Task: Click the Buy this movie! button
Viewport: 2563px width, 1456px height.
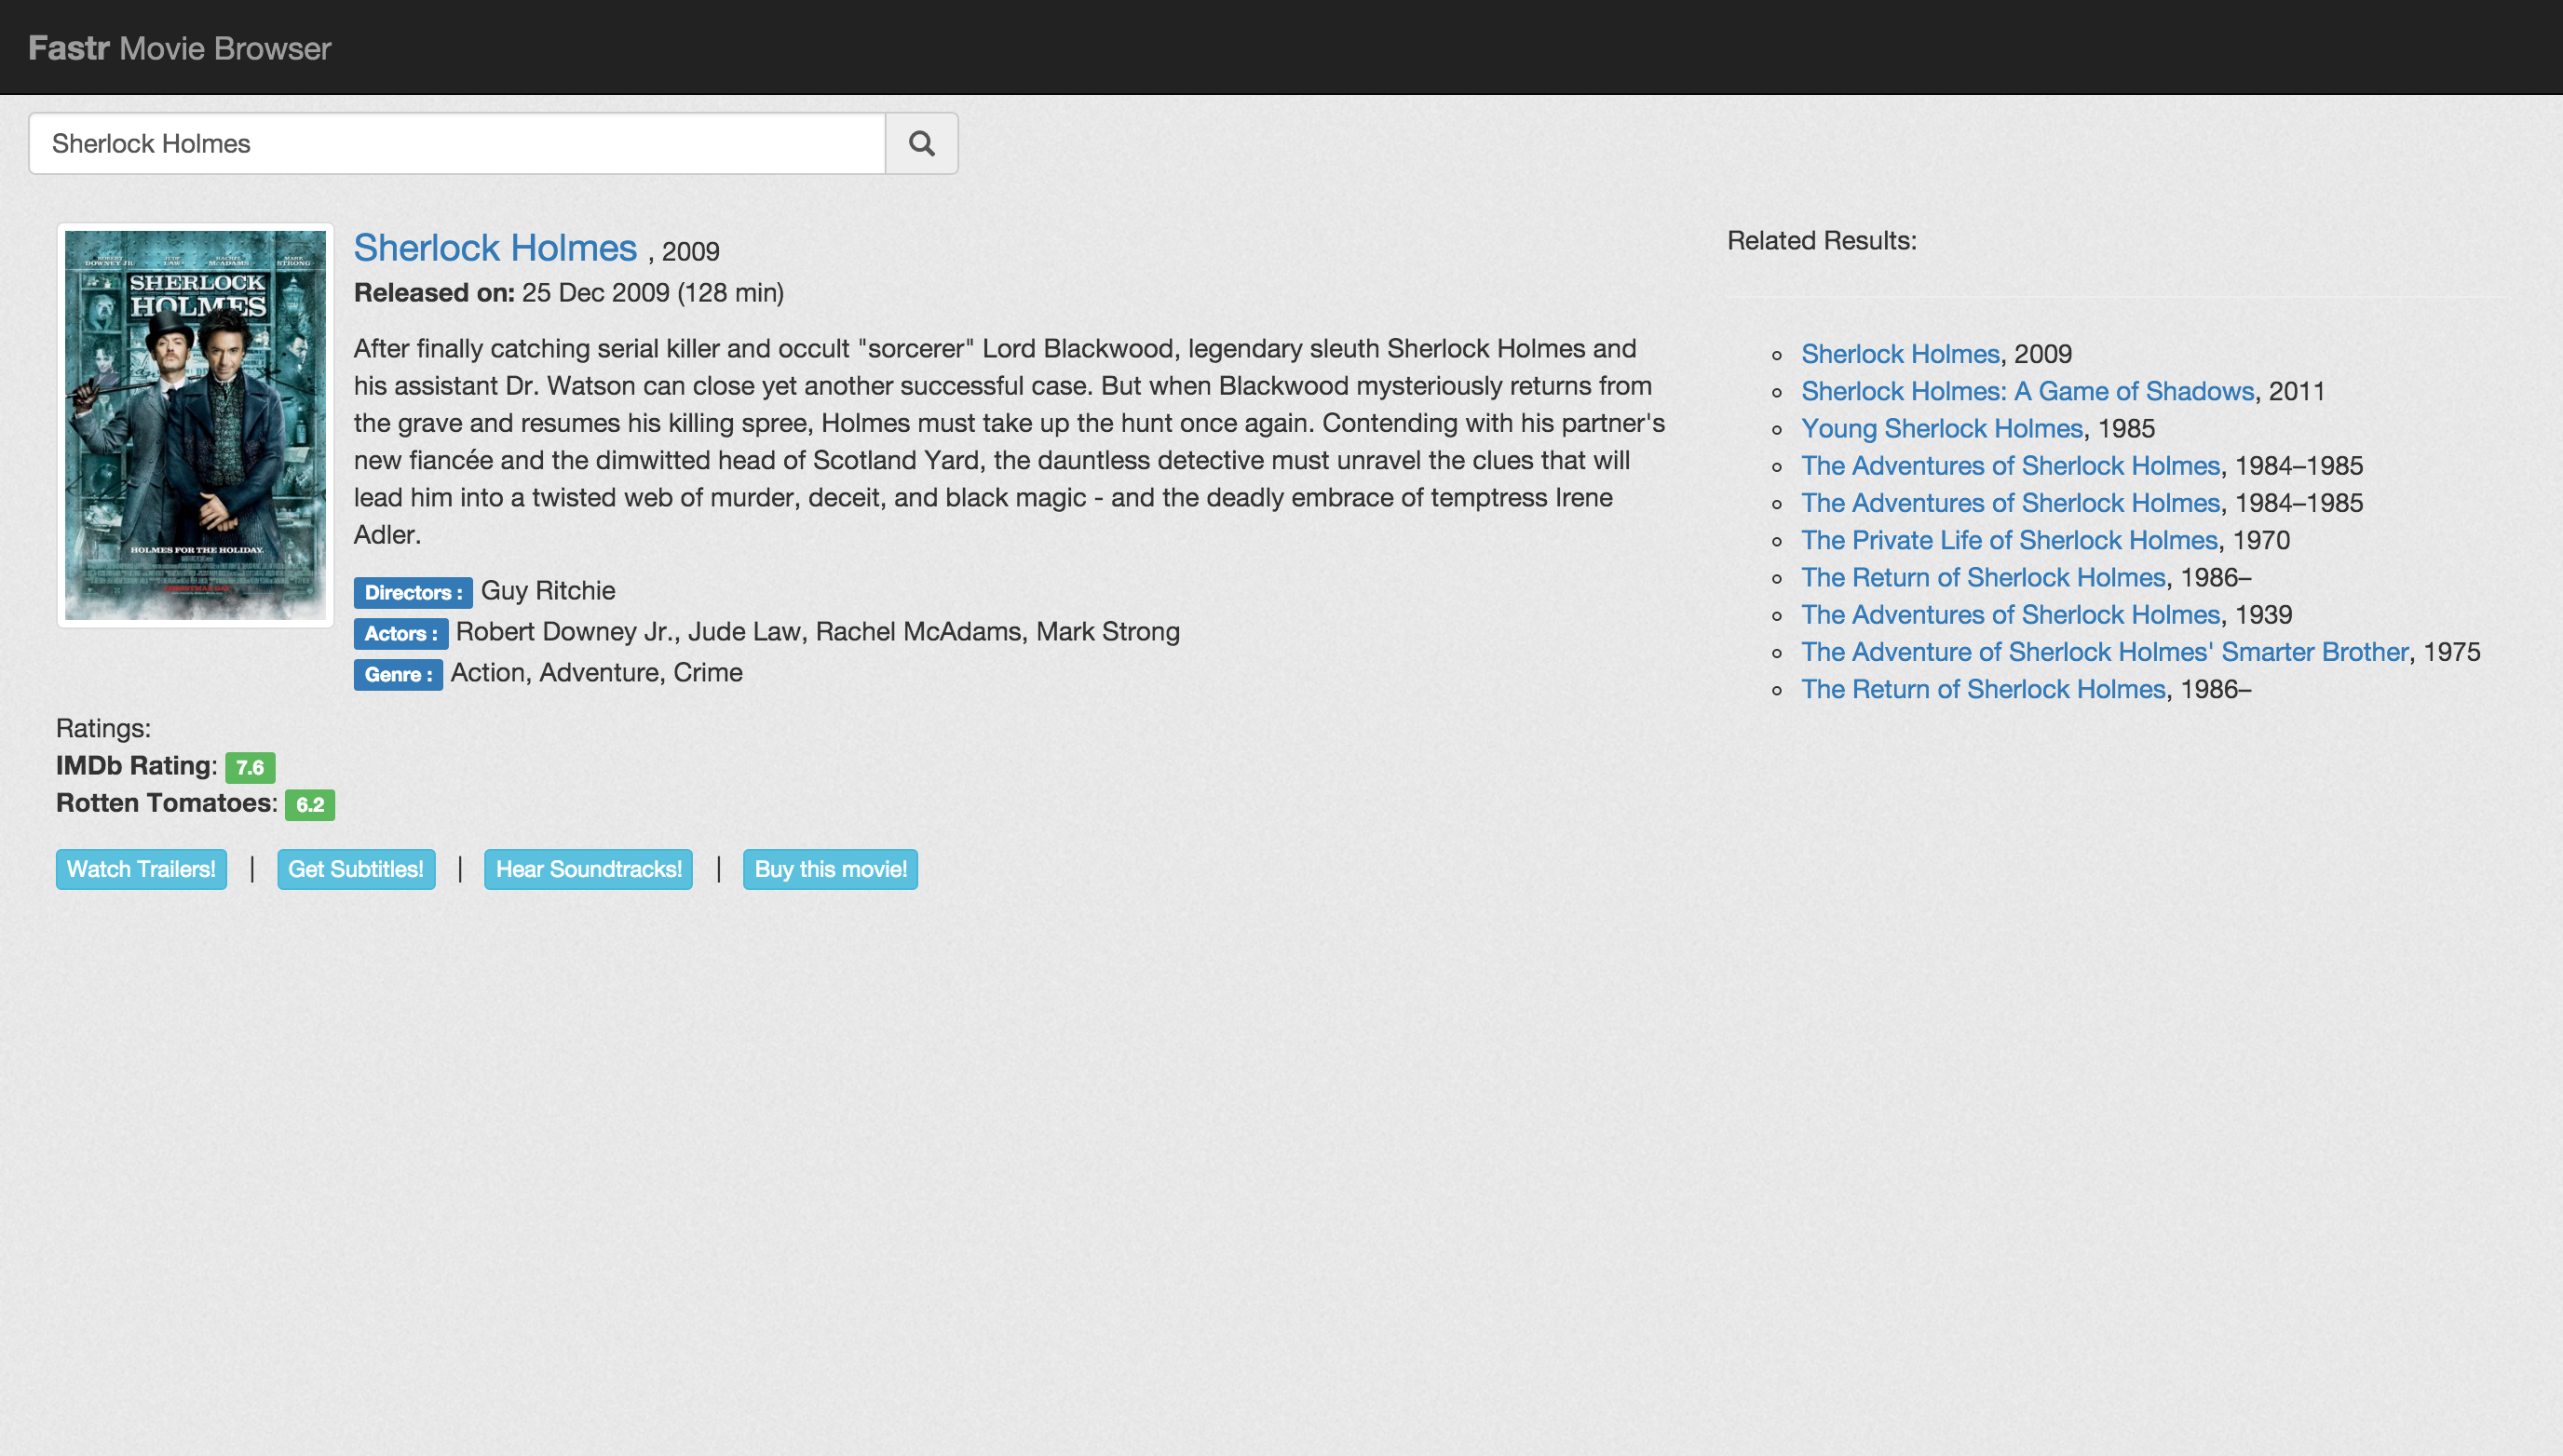Action: [831, 869]
